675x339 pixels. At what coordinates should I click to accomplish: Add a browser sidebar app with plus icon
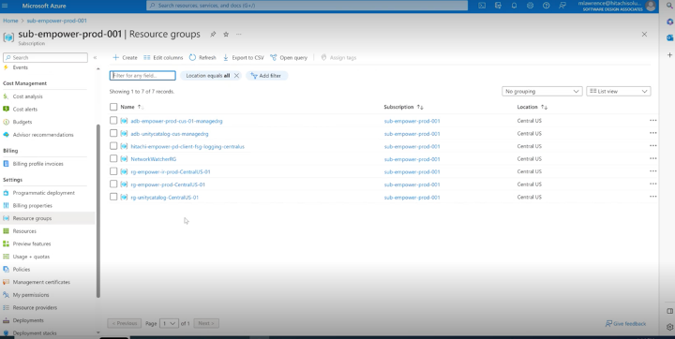[669, 55]
